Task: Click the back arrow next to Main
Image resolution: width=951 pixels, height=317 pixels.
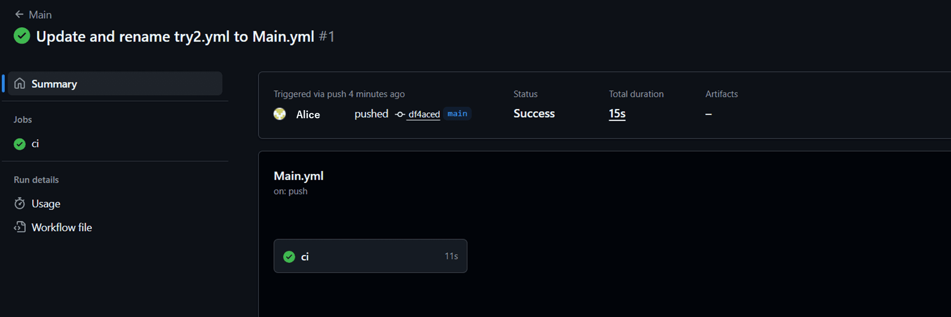Action: click(19, 14)
